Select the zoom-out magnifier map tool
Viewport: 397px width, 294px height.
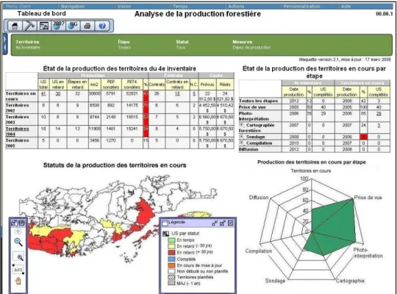tap(18, 242)
